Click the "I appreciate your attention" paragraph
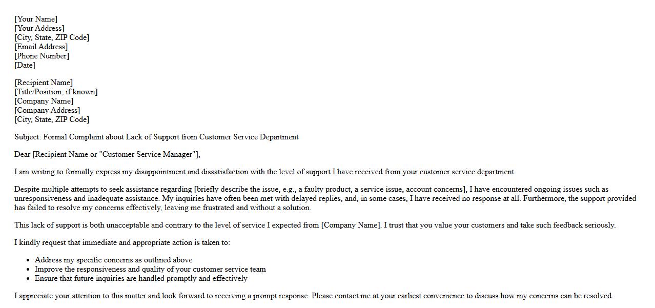The height and width of the screenshot is (308, 655). pos(313,296)
